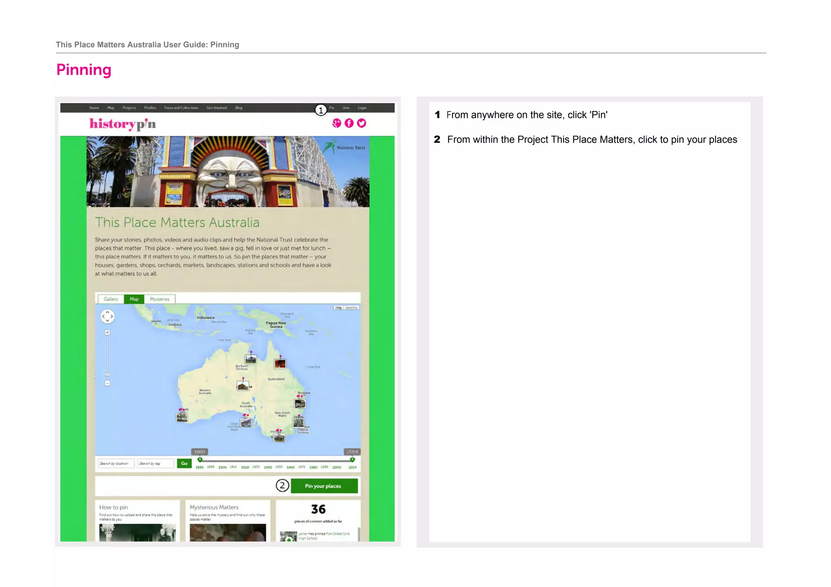
Task: Zoom out with the map minus button
Action: click(x=108, y=383)
